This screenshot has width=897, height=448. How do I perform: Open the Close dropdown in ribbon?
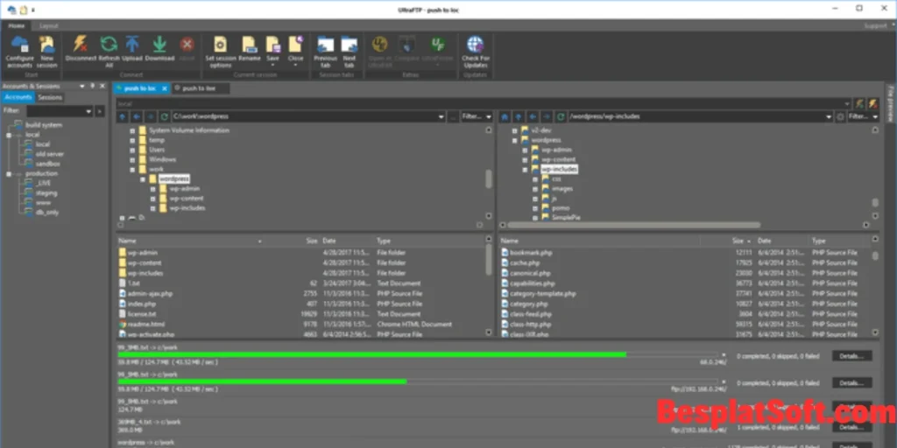coord(296,65)
